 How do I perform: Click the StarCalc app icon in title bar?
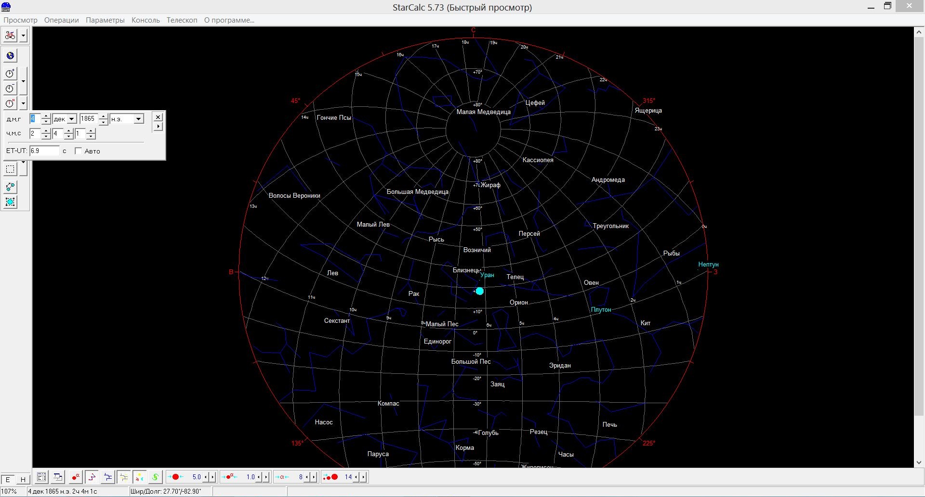tap(6, 7)
